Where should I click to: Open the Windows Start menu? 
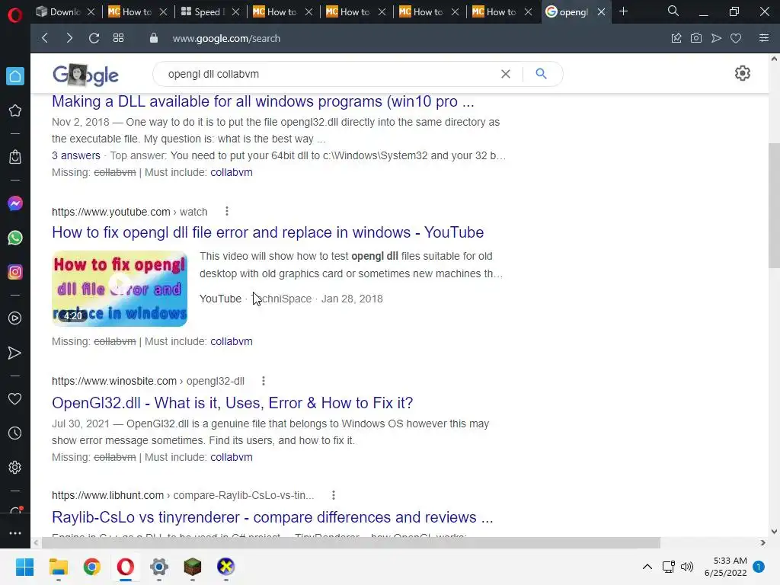(24, 567)
